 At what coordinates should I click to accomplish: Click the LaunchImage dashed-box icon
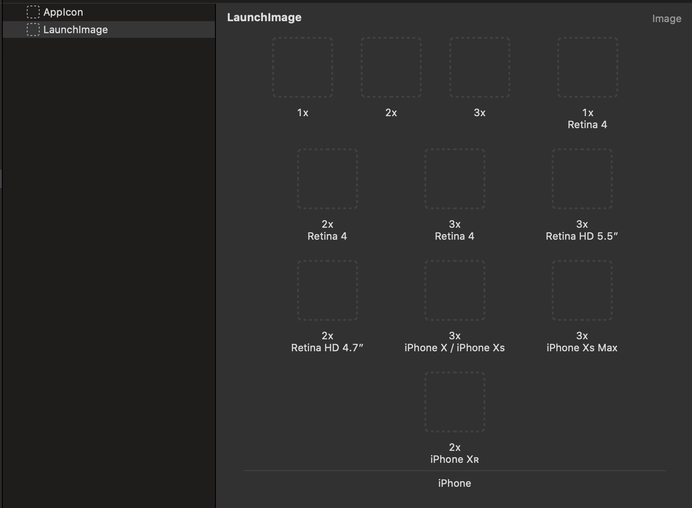[x=33, y=30]
